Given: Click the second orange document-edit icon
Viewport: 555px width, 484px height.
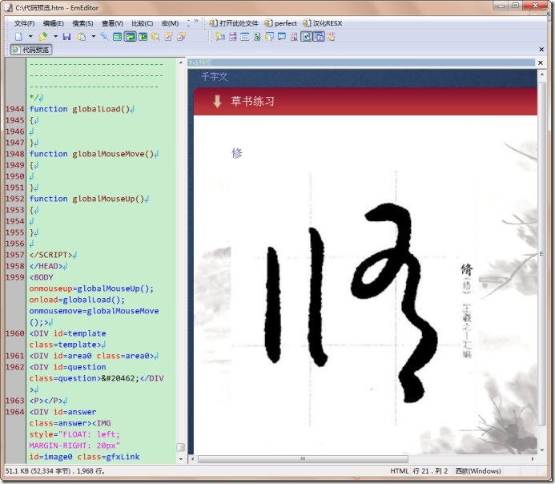Looking at the screenshot, I should [x=181, y=37].
